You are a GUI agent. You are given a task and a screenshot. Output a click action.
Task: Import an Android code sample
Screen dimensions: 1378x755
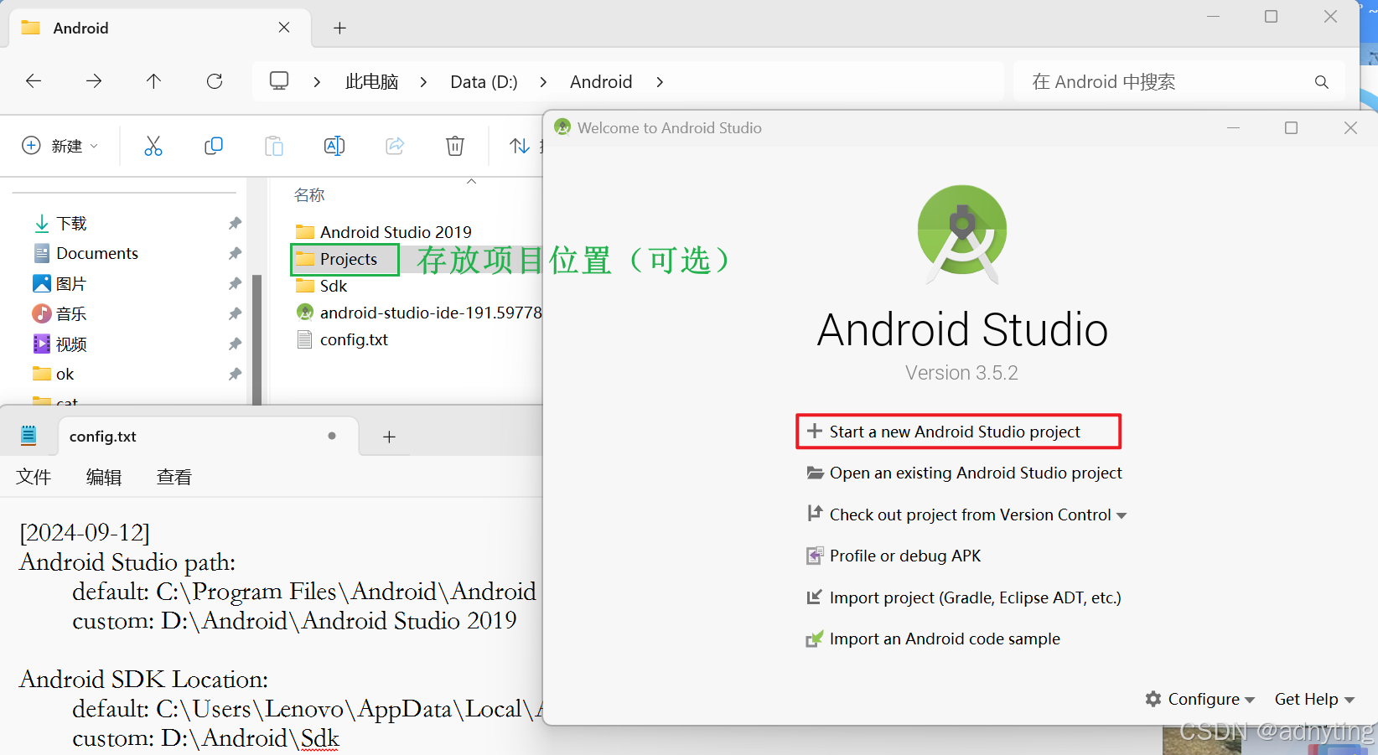933,639
